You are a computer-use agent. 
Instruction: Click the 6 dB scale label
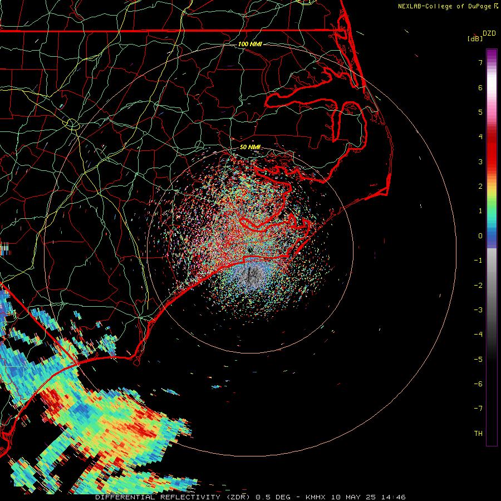click(480, 87)
